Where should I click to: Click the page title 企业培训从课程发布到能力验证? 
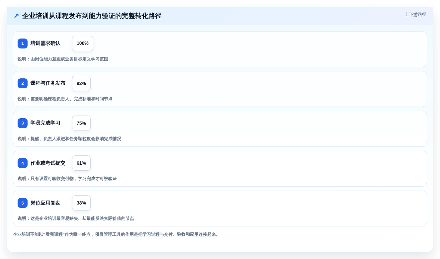pyautogui.click(x=92, y=16)
